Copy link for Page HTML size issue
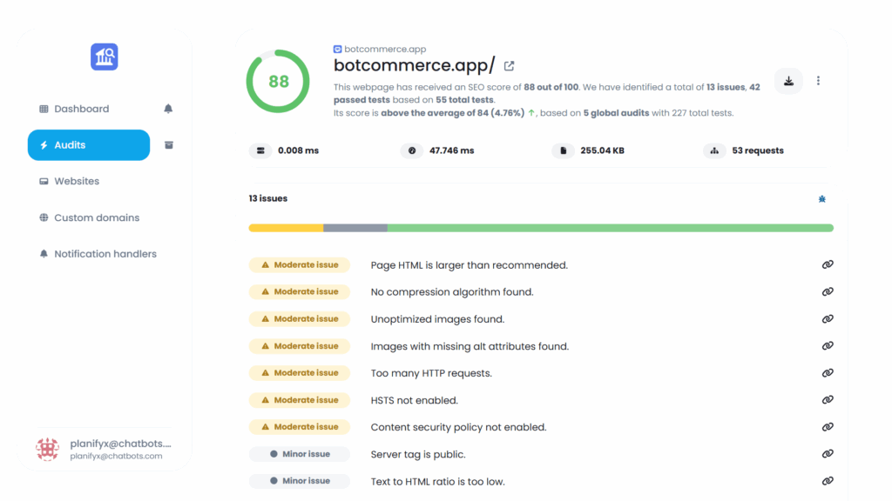Viewport: 892px width, 501px height. [x=828, y=265]
